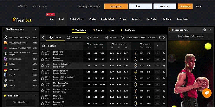Favorite the Manchester City vs Leicester star

(x=43, y=84)
